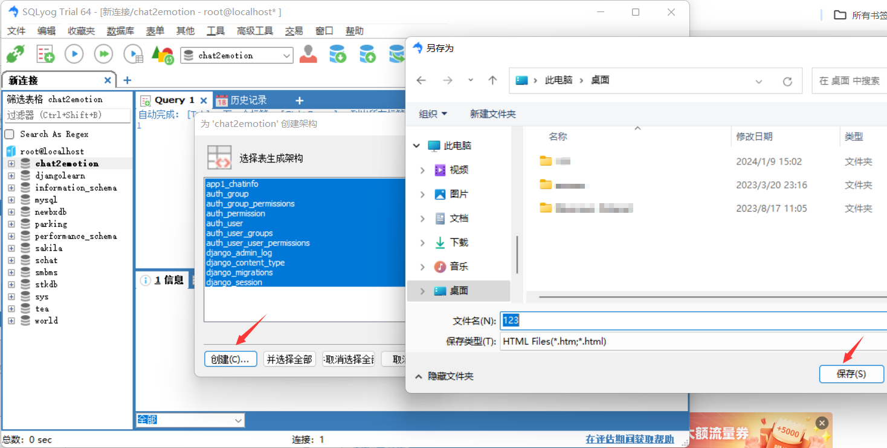Select 桌面 in navigation pane
Viewport: 887px width, 448px height.
pyautogui.click(x=459, y=291)
